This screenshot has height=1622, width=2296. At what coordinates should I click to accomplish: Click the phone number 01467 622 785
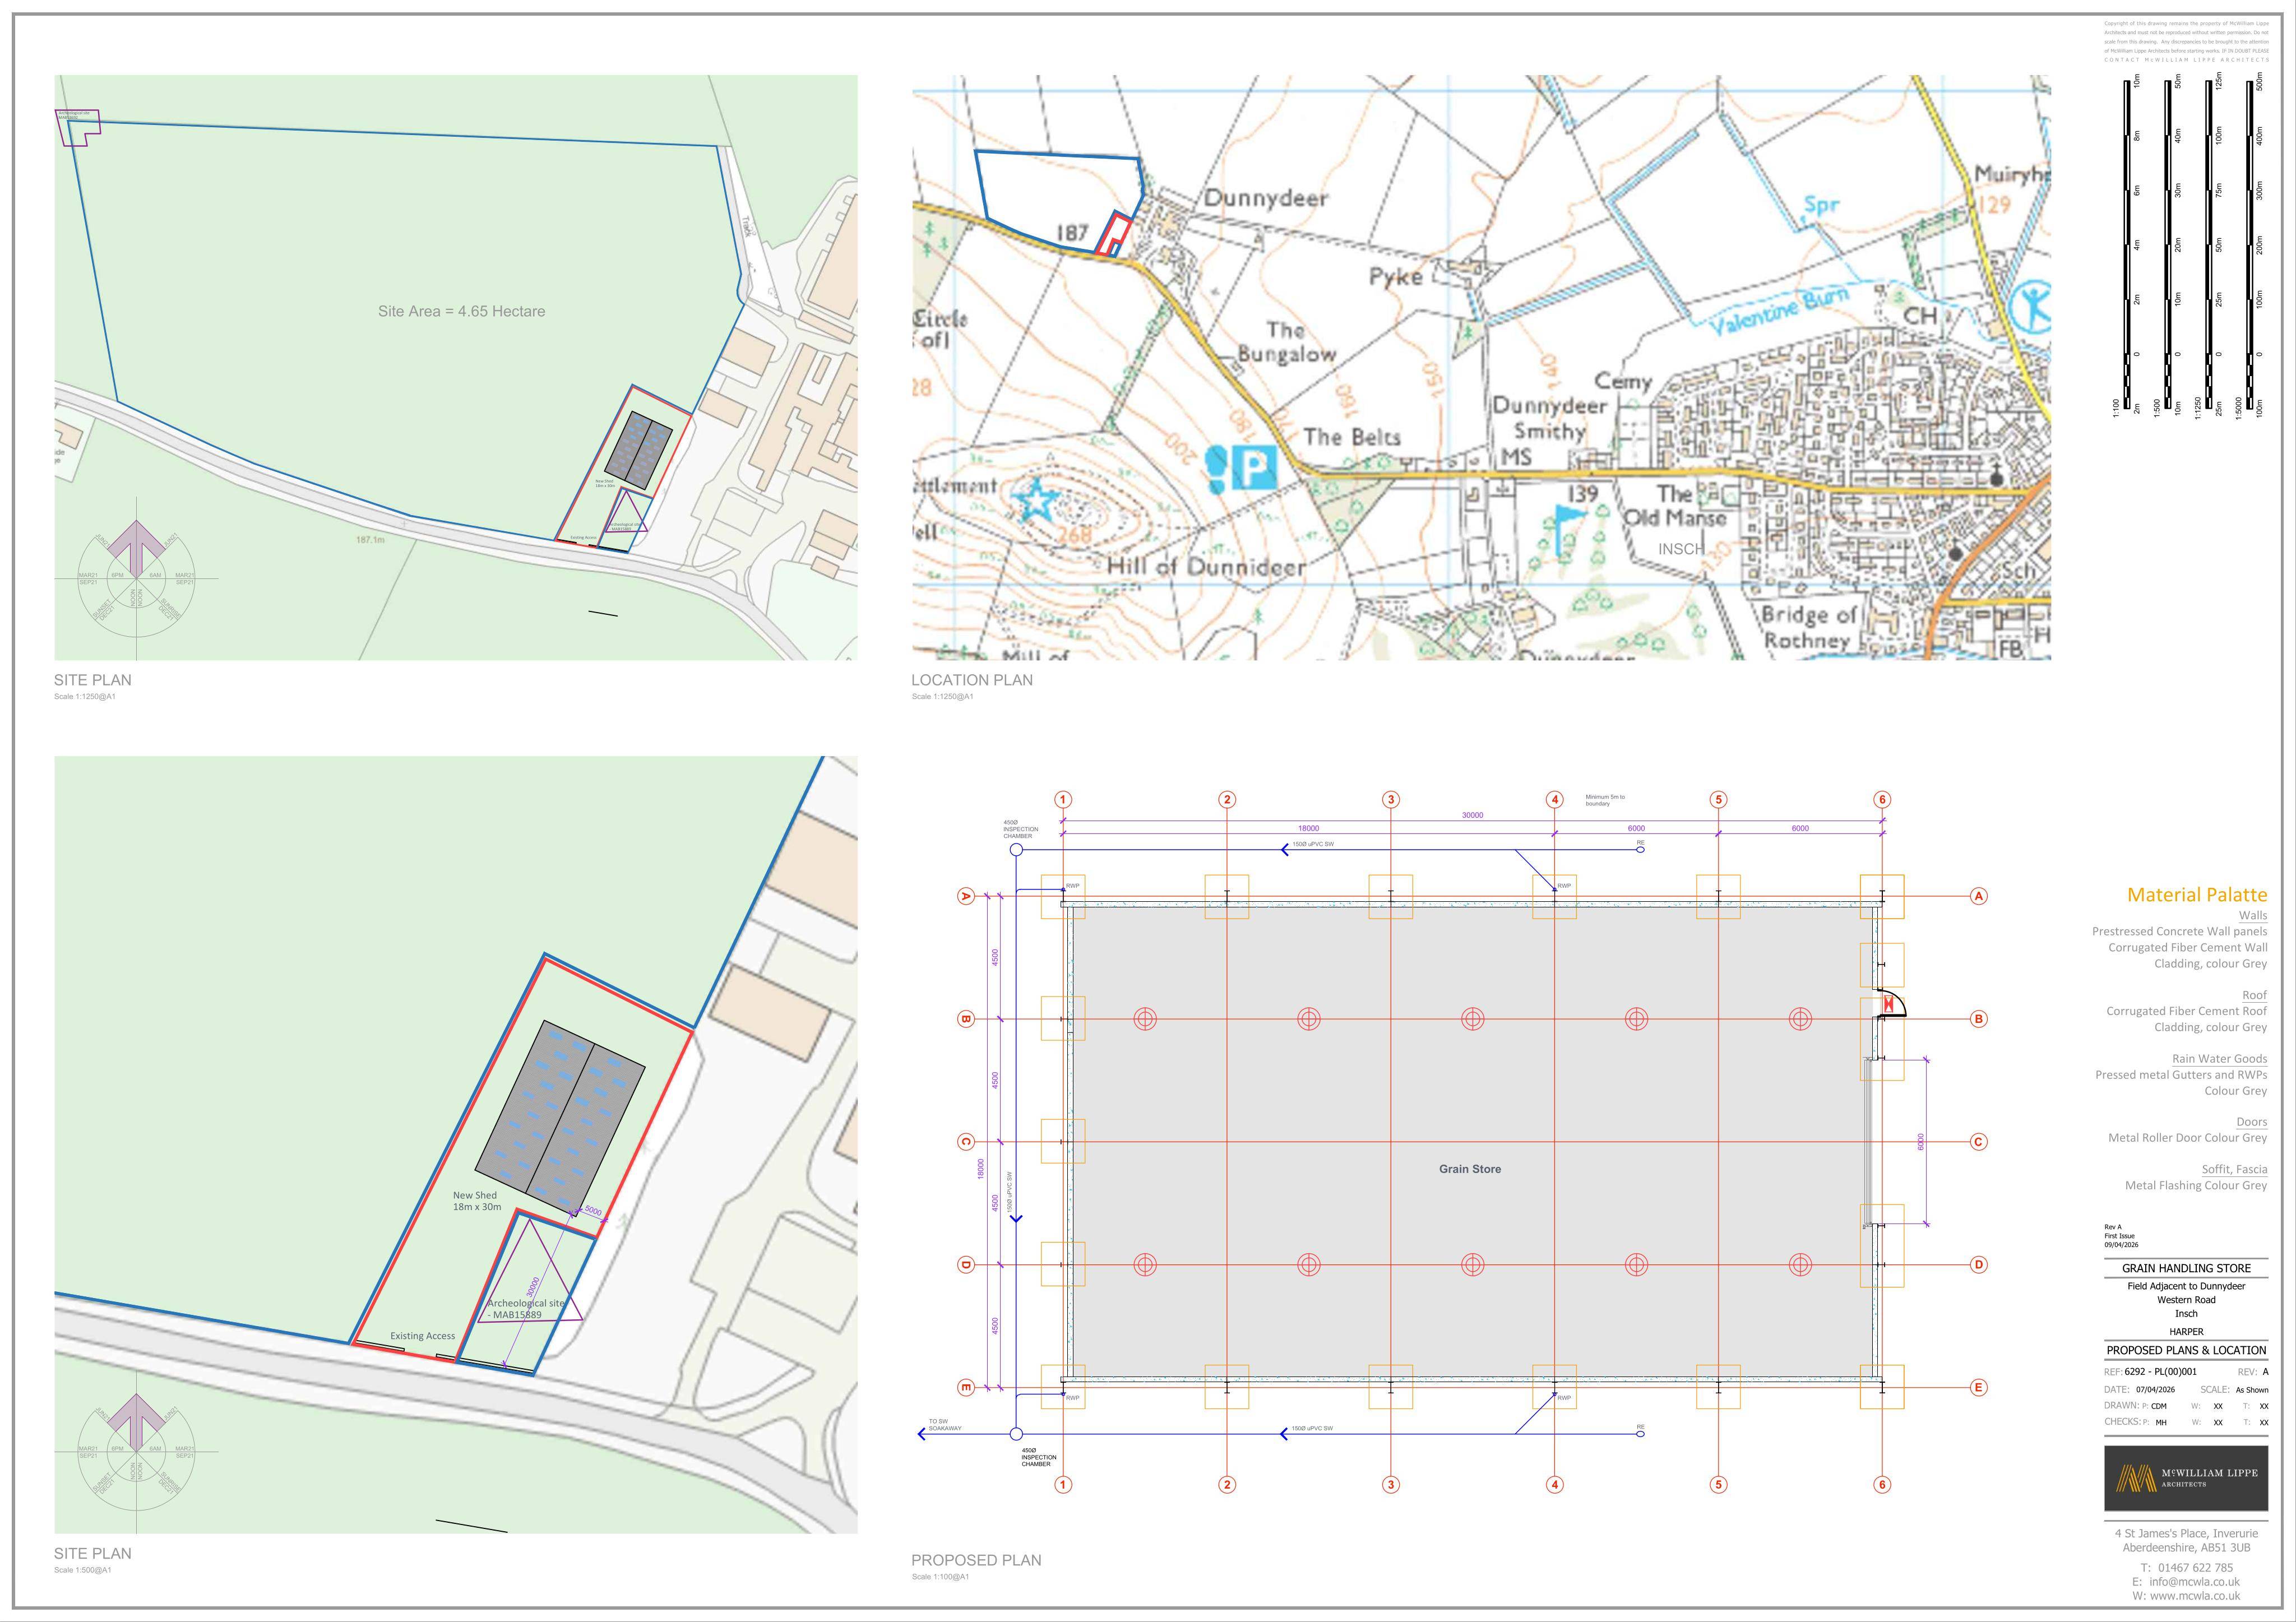(2195, 1568)
